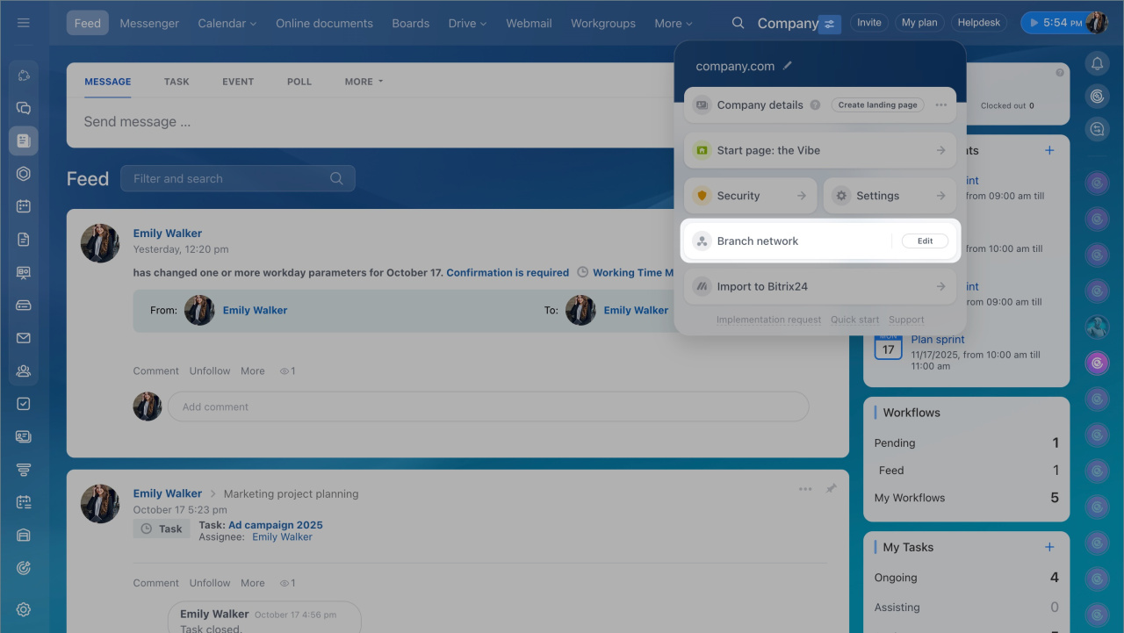Click the Edit button for Branch network

pyautogui.click(x=925, y=241)
